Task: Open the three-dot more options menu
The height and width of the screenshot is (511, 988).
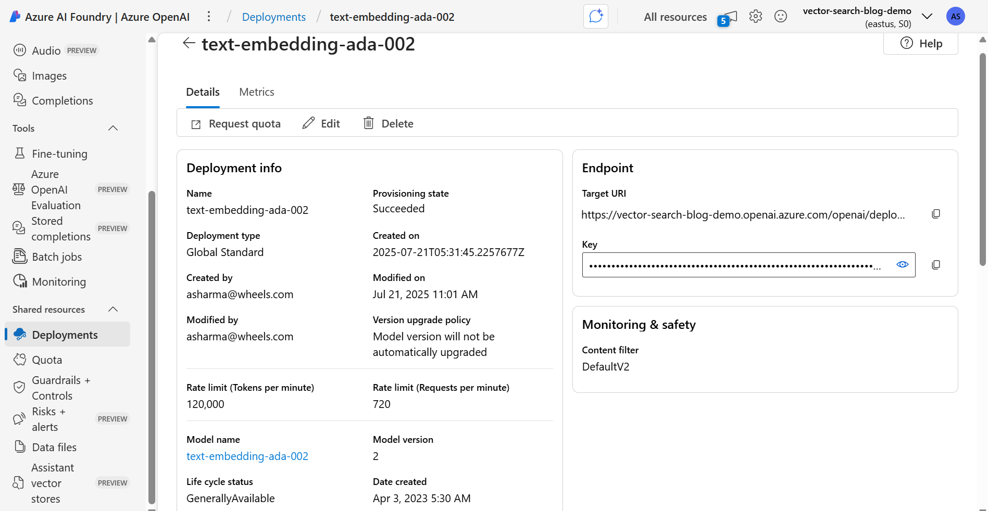Action: (x=209, y=17)
